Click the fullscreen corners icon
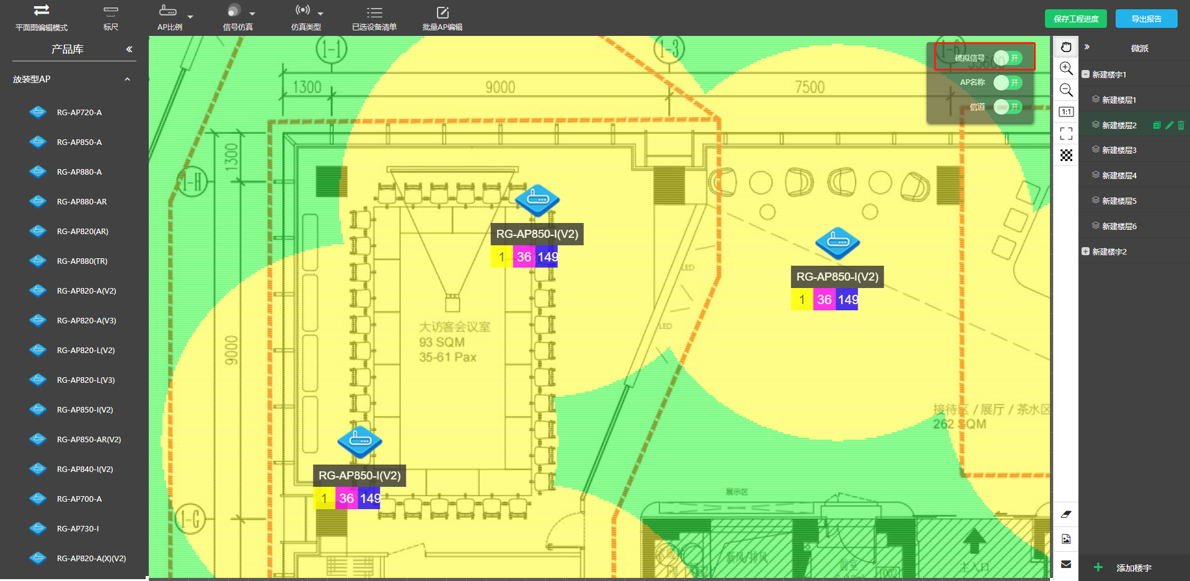The width and height of the screenshot is (1190, 581). coord(1066,134)
